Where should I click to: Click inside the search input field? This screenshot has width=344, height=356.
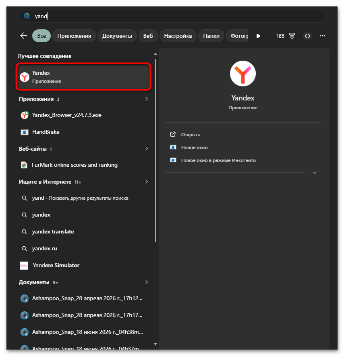pos(172,16)
